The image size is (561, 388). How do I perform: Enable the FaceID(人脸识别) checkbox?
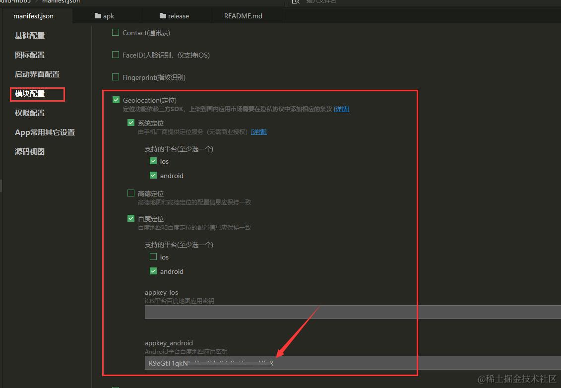(x=116, y=55)
